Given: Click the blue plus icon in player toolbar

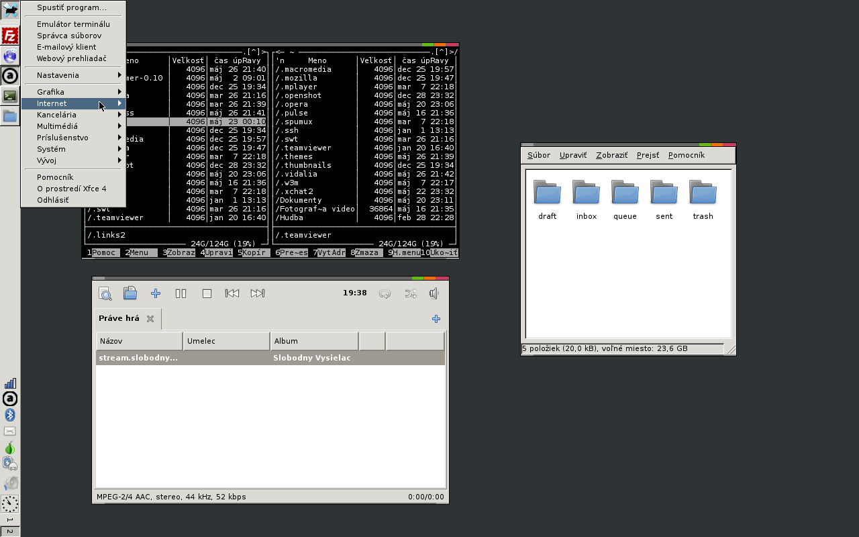Looking at the screenshot, I should click(156, 293).
